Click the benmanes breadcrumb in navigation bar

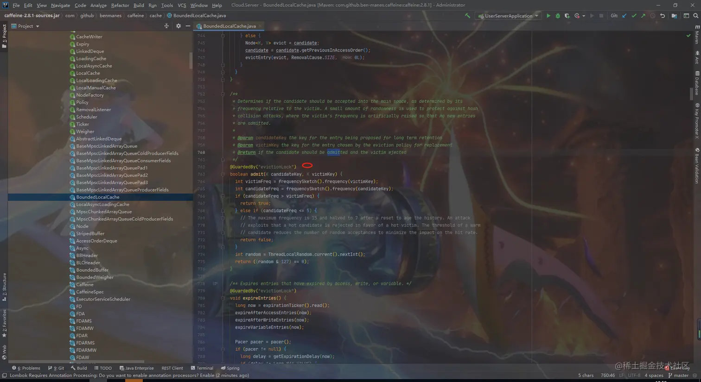click(x=110, y=15)
